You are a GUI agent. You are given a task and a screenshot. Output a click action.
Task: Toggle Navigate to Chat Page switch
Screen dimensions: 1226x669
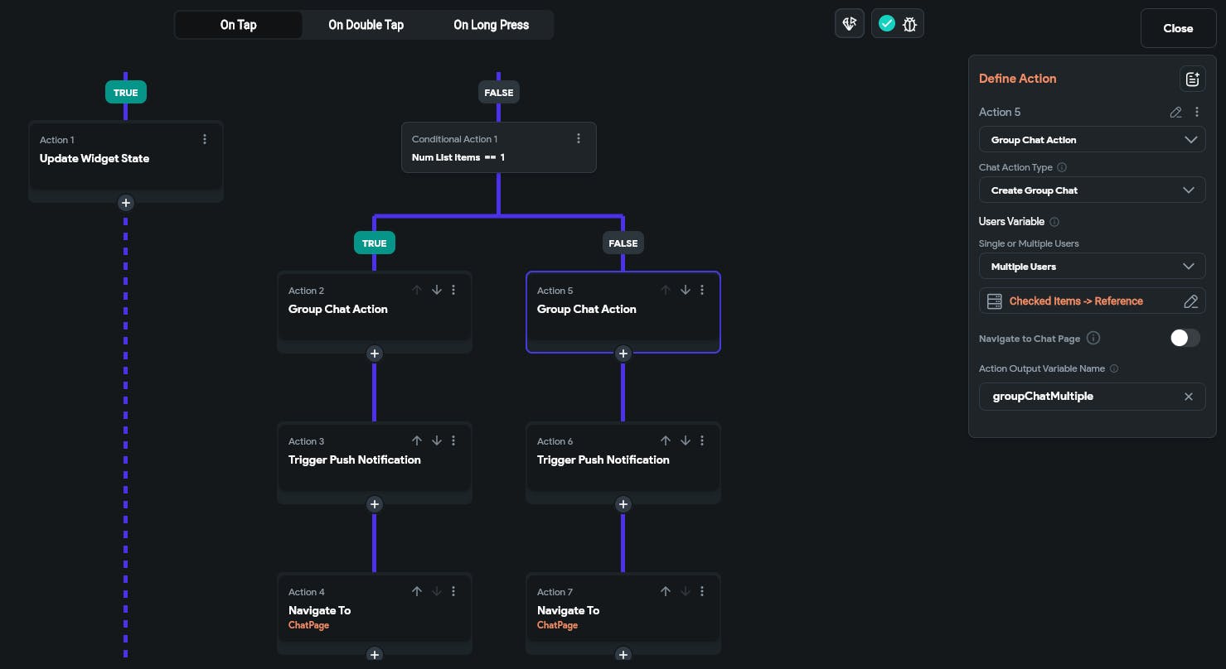1185,338
